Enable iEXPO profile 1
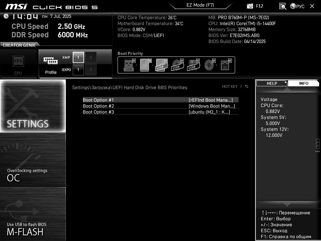The image size is (321, 241). click(x=78, y=70)
